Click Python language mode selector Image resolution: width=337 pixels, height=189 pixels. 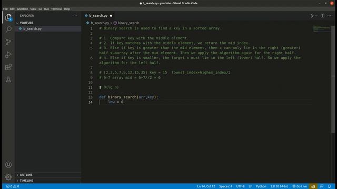point(261,186)
